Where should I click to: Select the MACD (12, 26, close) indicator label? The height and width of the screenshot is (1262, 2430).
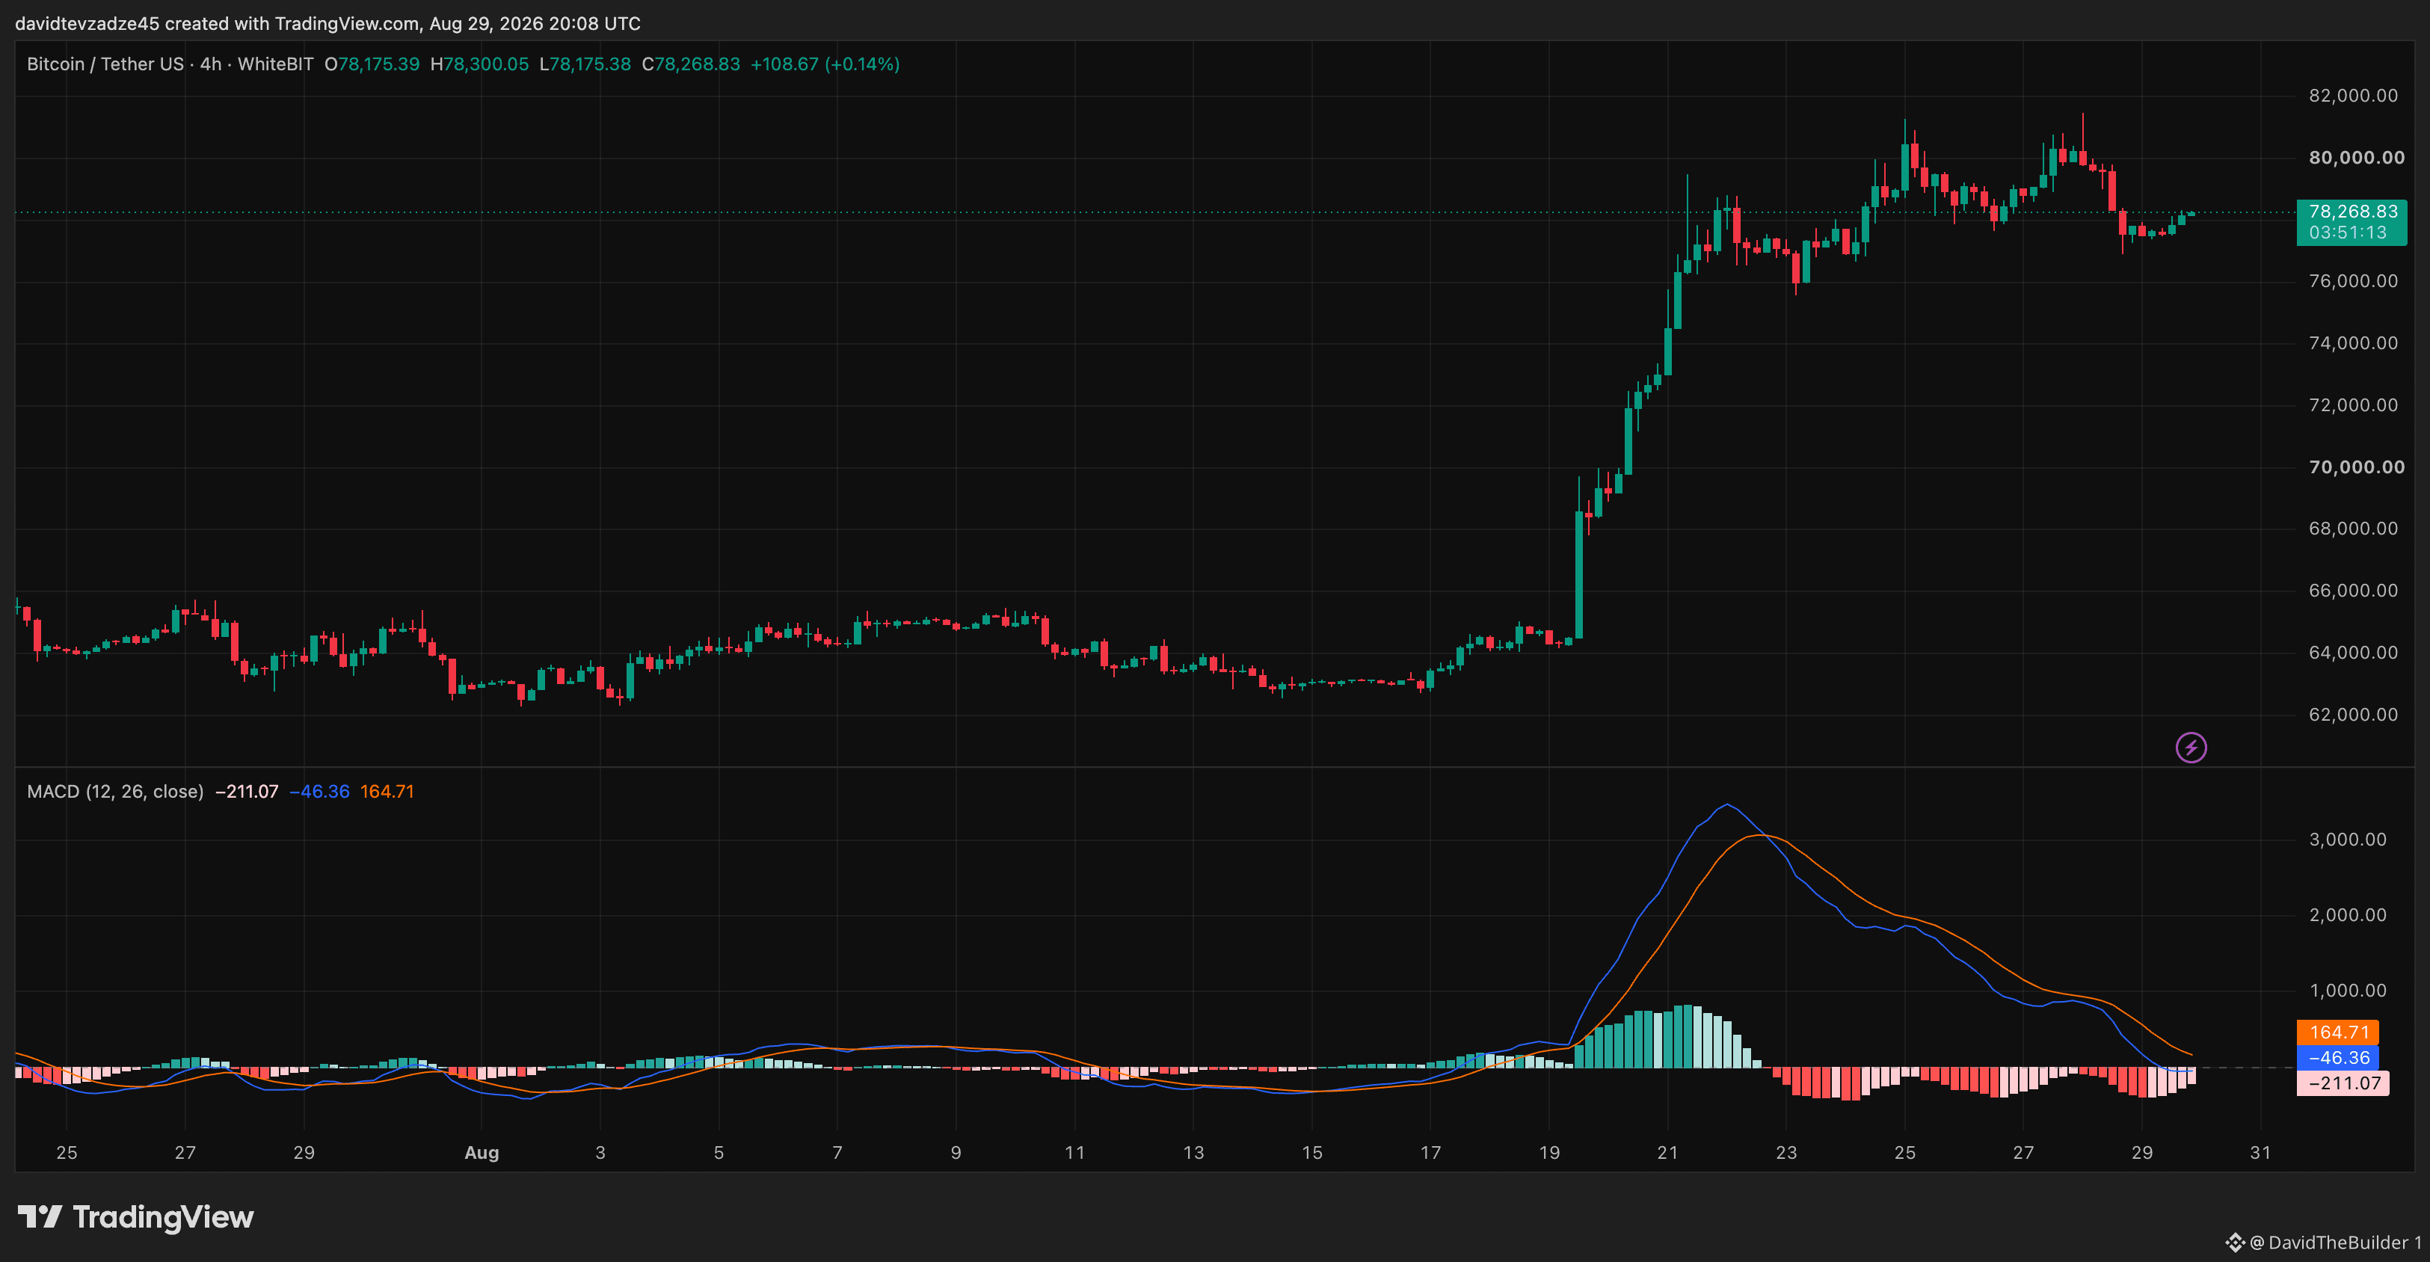115,791
